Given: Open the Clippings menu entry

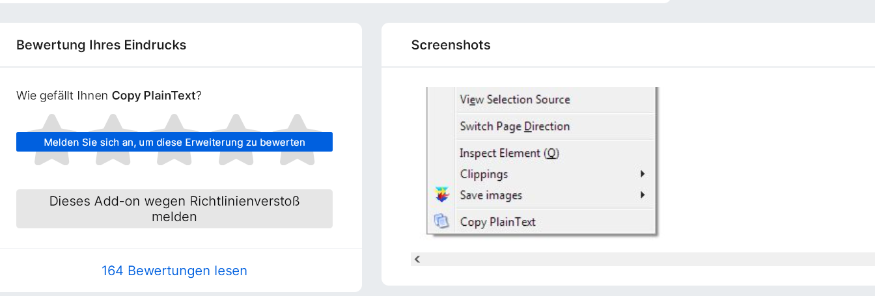Looking at the screenshot, I should (484, 174).
